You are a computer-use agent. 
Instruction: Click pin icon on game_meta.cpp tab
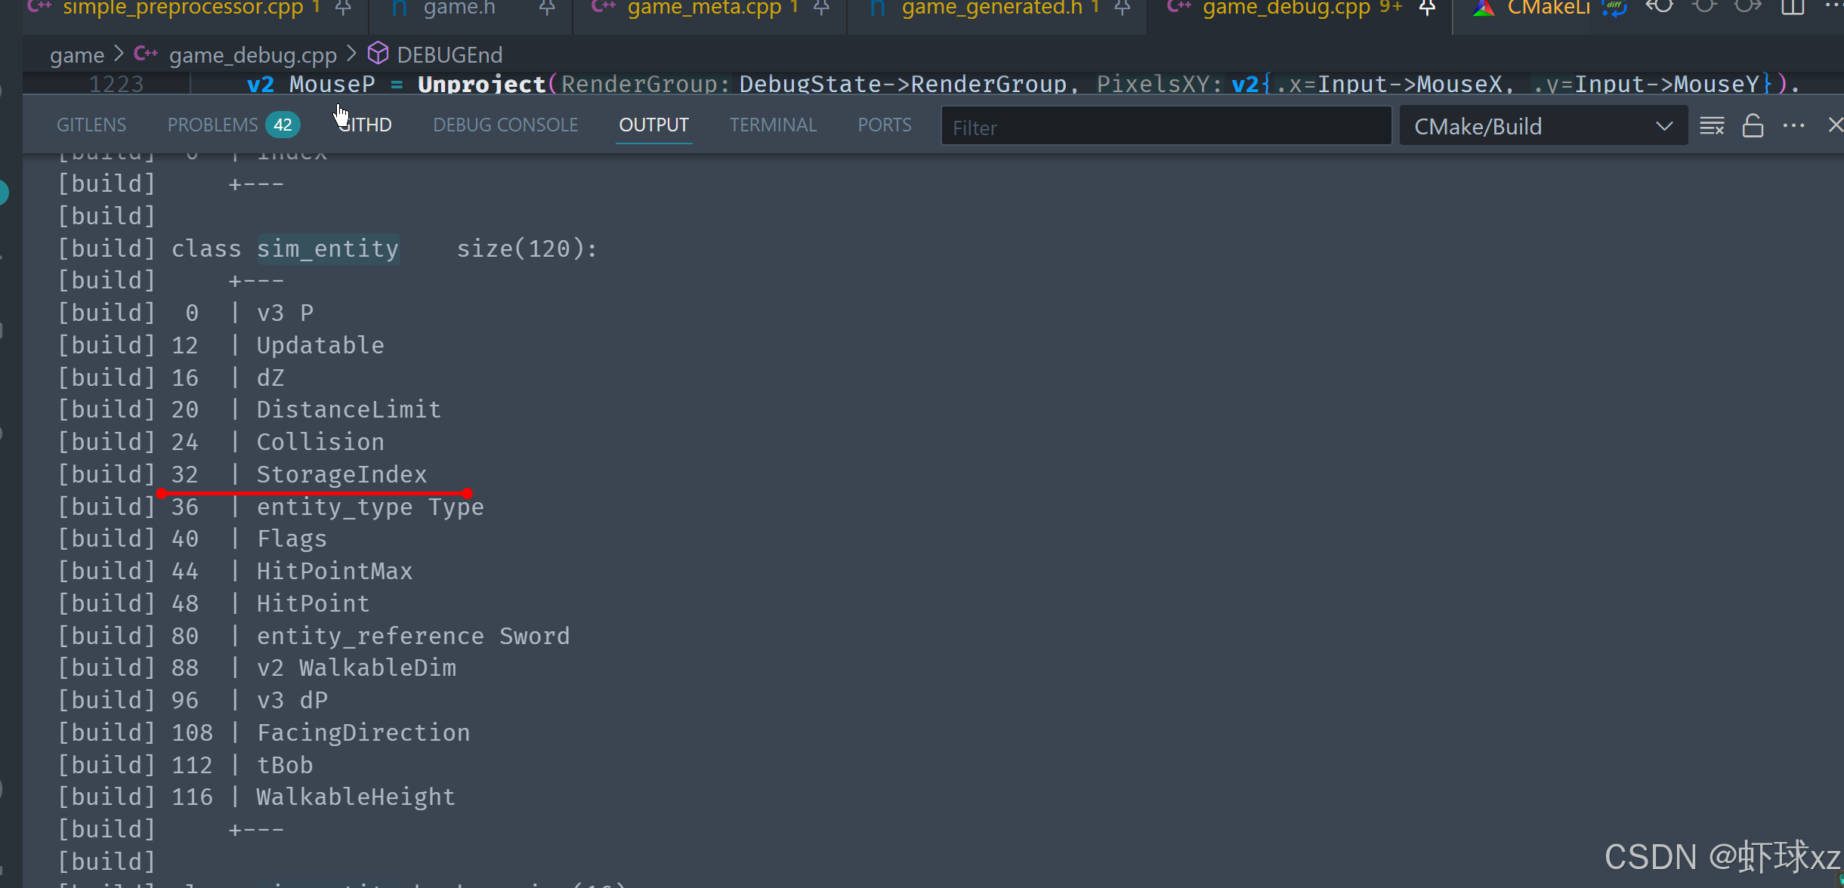pyautogui.click(x=822, y=8)
